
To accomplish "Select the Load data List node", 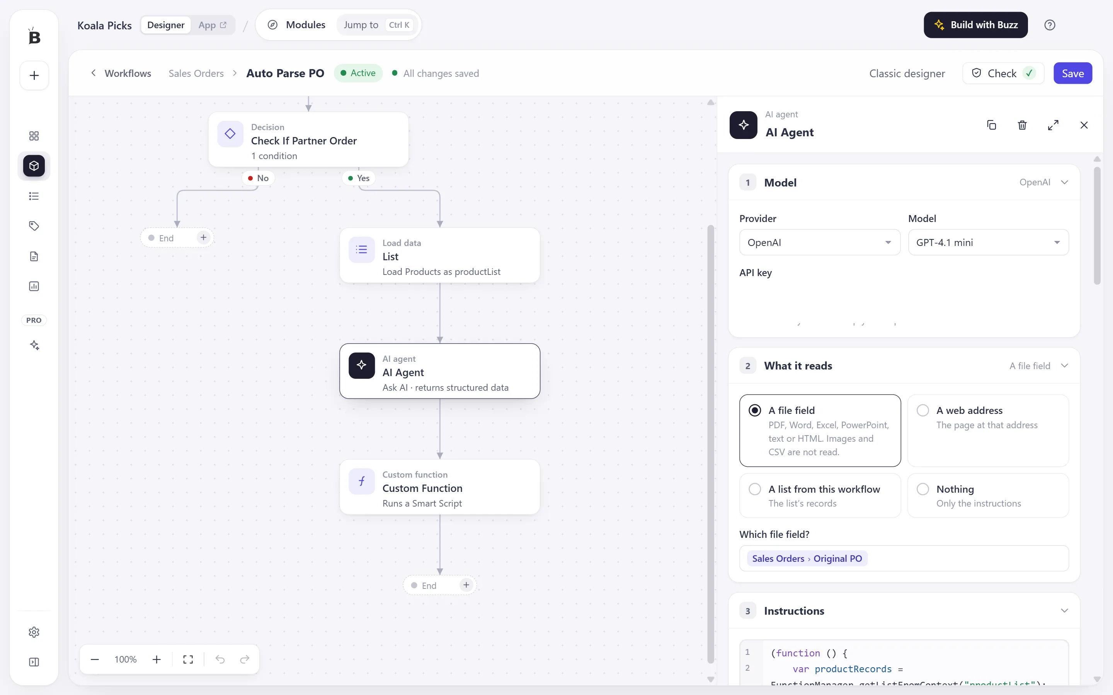I will click(x=440, y=256).
